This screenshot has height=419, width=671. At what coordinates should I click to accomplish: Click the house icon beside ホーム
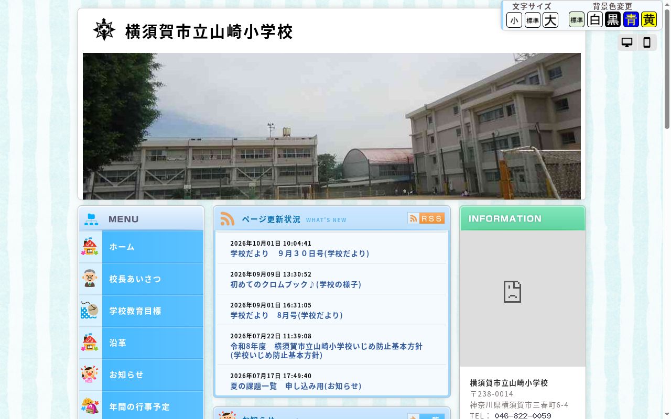(x=90, y=247)
